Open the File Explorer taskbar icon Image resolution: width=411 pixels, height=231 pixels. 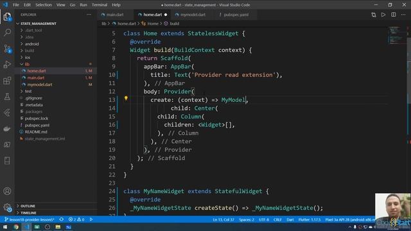pyautogui.click(x=58, y=227)
